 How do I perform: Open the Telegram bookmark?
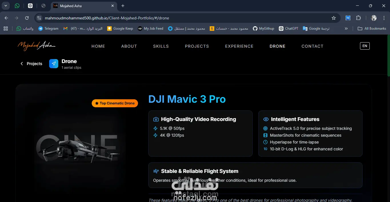[x=48, y=29]
